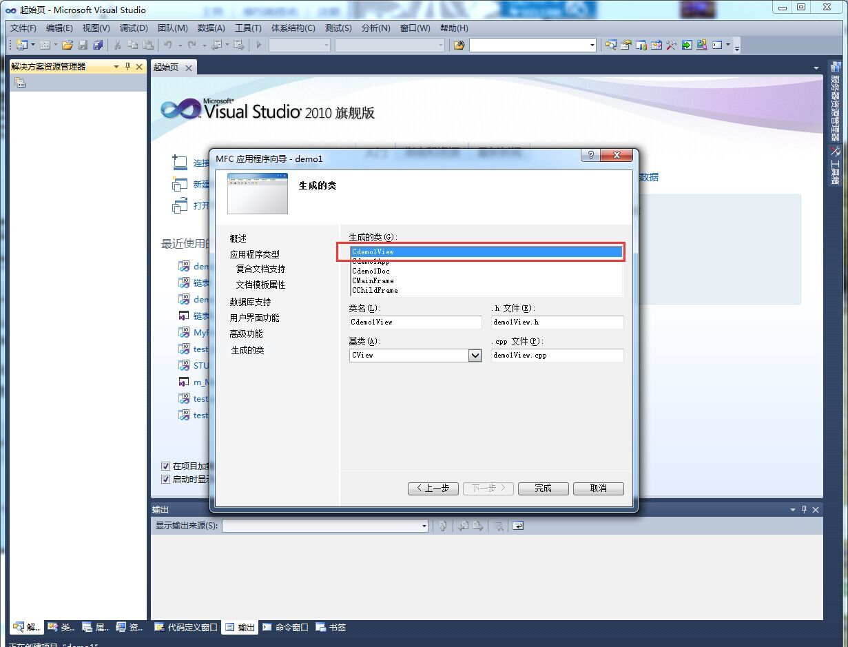This screenshot has width=848, height=647.
Task: Open the 工具(T) menu
Action: (248, 28)
